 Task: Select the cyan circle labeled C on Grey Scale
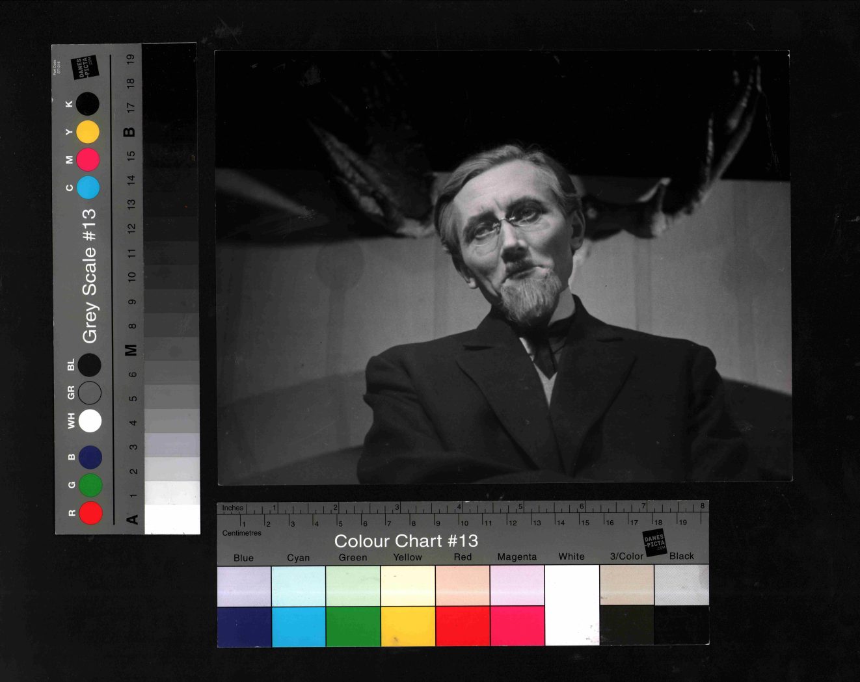(88, 187)
